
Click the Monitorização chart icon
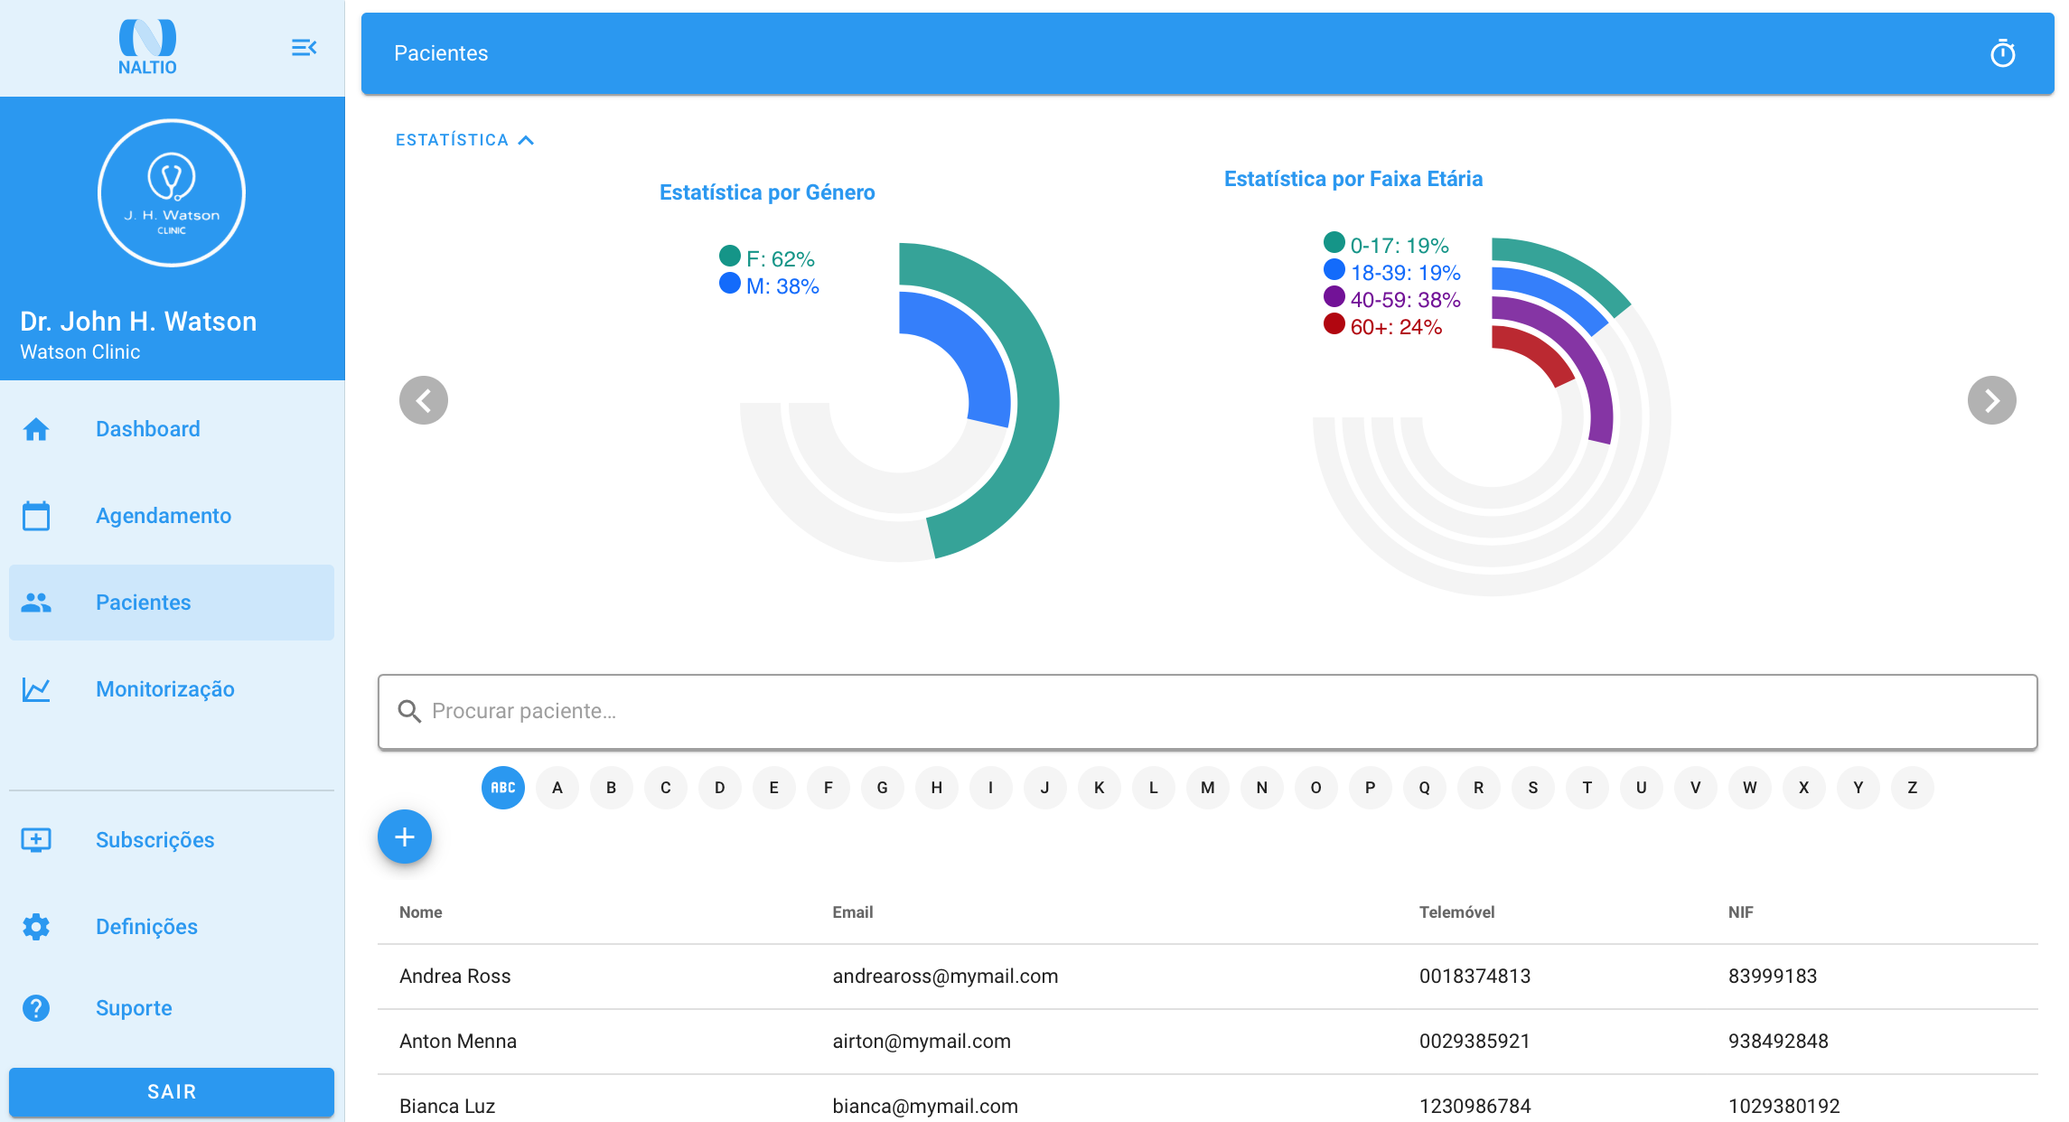click(36, 689)
